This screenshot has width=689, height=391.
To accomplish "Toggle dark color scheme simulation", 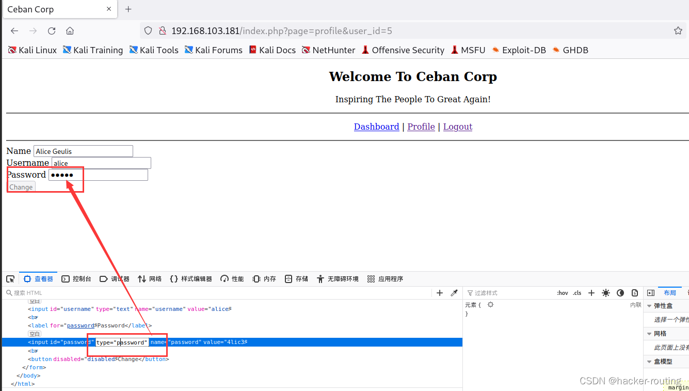I will click(620, 293).
